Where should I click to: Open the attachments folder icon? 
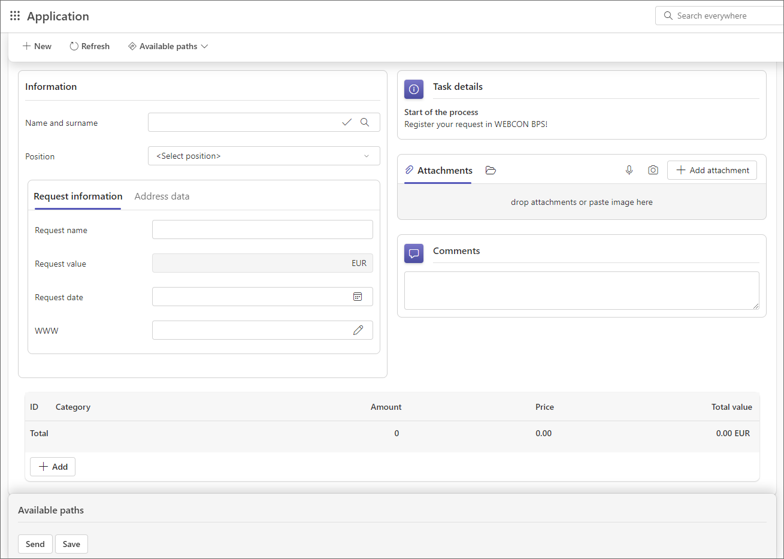coord(491,170)
